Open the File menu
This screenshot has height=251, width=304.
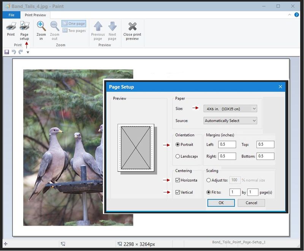(11, 15)
